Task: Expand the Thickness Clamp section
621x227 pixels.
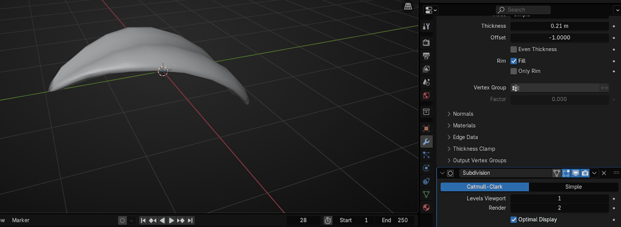Action: pyautogui.click(x=474, y=149)
